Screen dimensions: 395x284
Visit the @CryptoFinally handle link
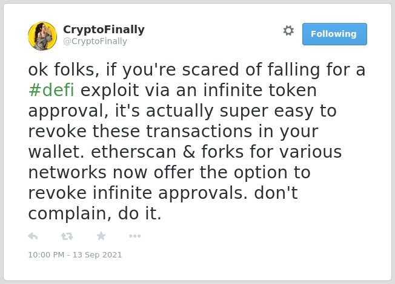[x=95, y=41]
